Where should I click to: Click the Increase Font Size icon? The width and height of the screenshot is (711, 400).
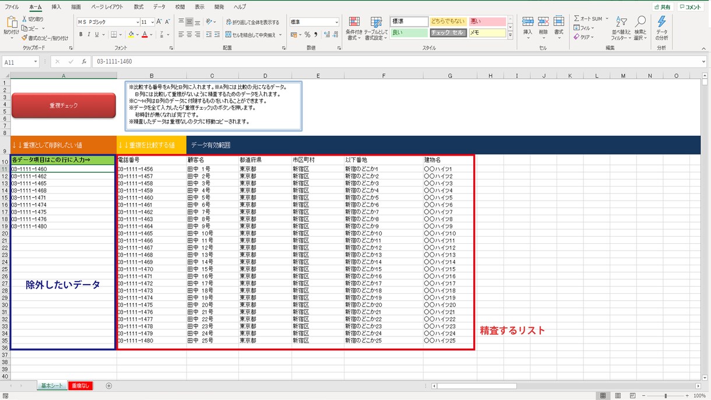coord(160,22)
